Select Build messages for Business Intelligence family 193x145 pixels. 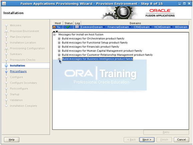click(98, 59)
